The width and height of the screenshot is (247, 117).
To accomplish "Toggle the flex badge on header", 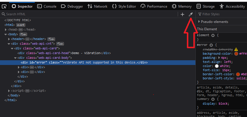I will [x=51, y=39].
